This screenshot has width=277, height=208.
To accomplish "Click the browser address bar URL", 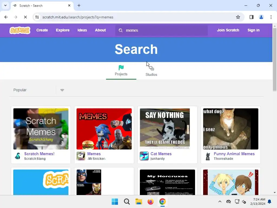I will (x=78, y=17).
